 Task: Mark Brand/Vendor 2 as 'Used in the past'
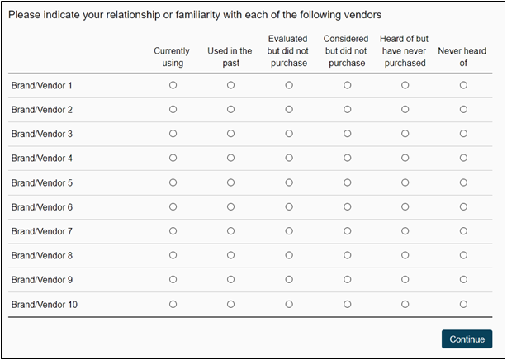coord(231,109)
